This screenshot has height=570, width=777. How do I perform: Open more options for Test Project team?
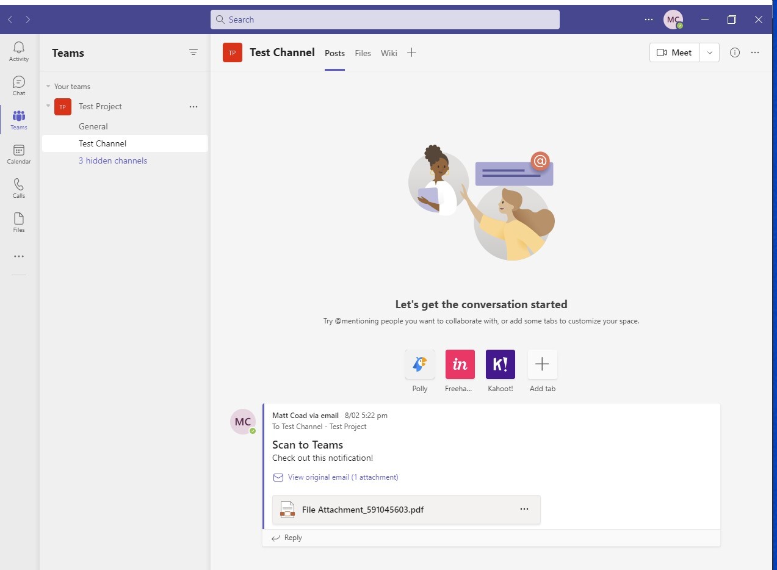[x=193, y=106]
